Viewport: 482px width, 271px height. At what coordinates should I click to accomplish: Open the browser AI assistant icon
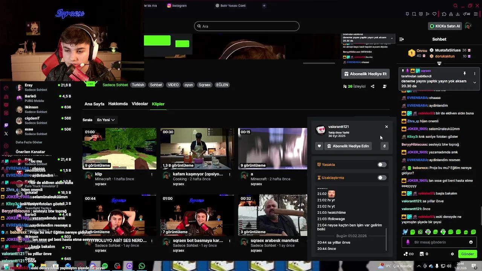click(x=467, y=14)
